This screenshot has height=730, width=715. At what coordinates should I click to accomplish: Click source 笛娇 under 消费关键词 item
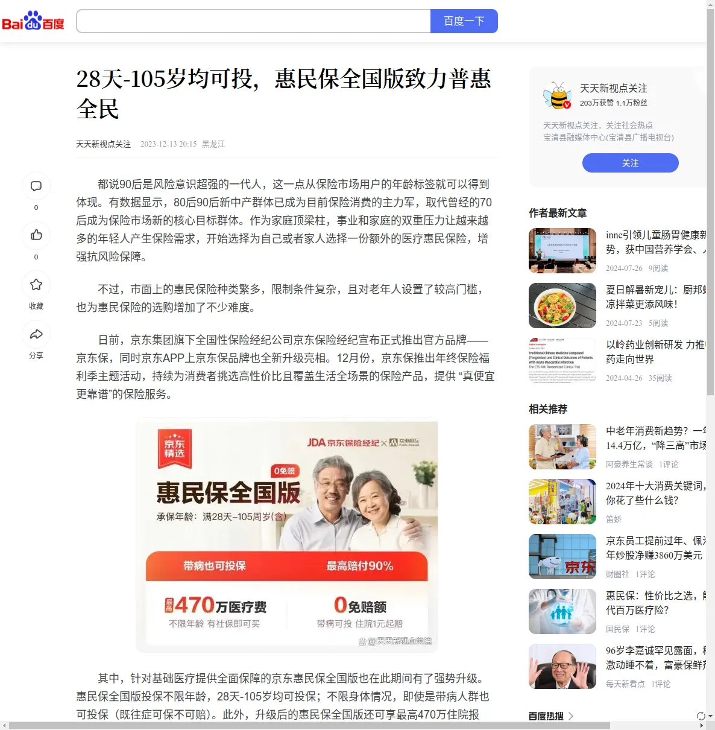point(614,519)
